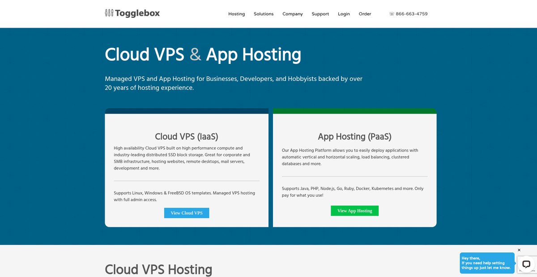Open the Solutions menu

264,14
